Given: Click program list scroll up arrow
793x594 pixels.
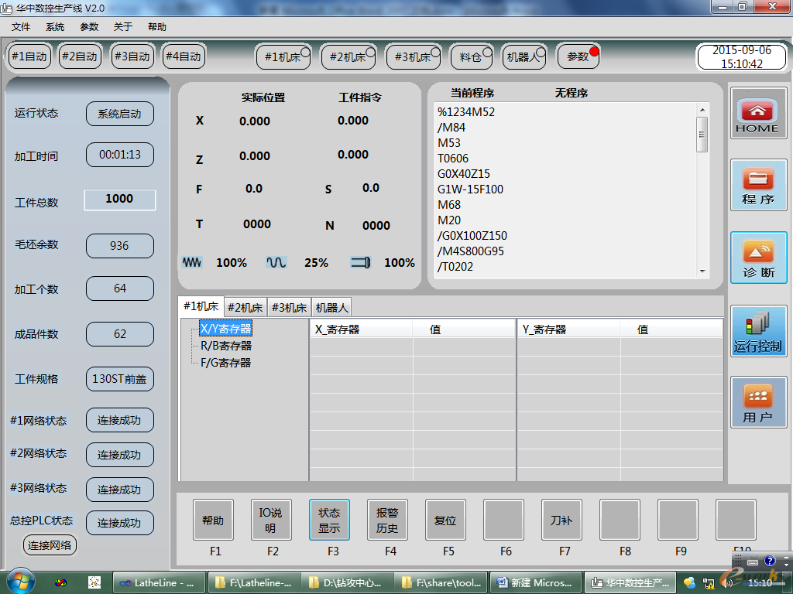Looking at the screenshot, I should [702, 110].
